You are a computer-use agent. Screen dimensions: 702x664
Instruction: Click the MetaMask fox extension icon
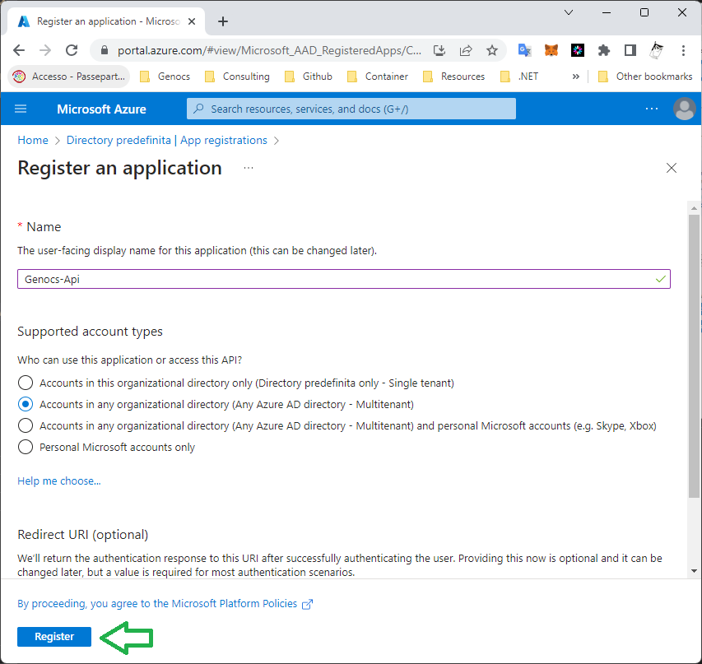pyautogui.click(x=551, y=50)
